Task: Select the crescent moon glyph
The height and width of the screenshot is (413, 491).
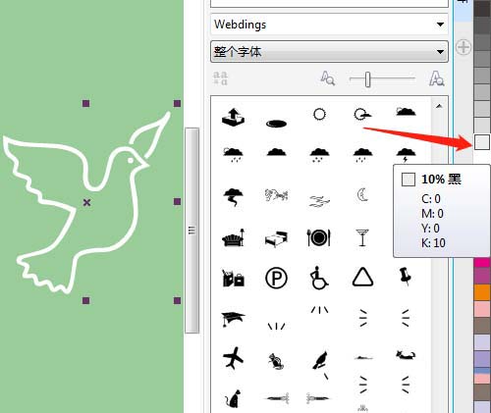Action: point(362,195)
